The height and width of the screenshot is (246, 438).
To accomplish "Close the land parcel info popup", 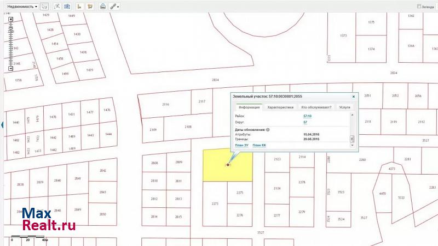I will click(x=353, y=97).
